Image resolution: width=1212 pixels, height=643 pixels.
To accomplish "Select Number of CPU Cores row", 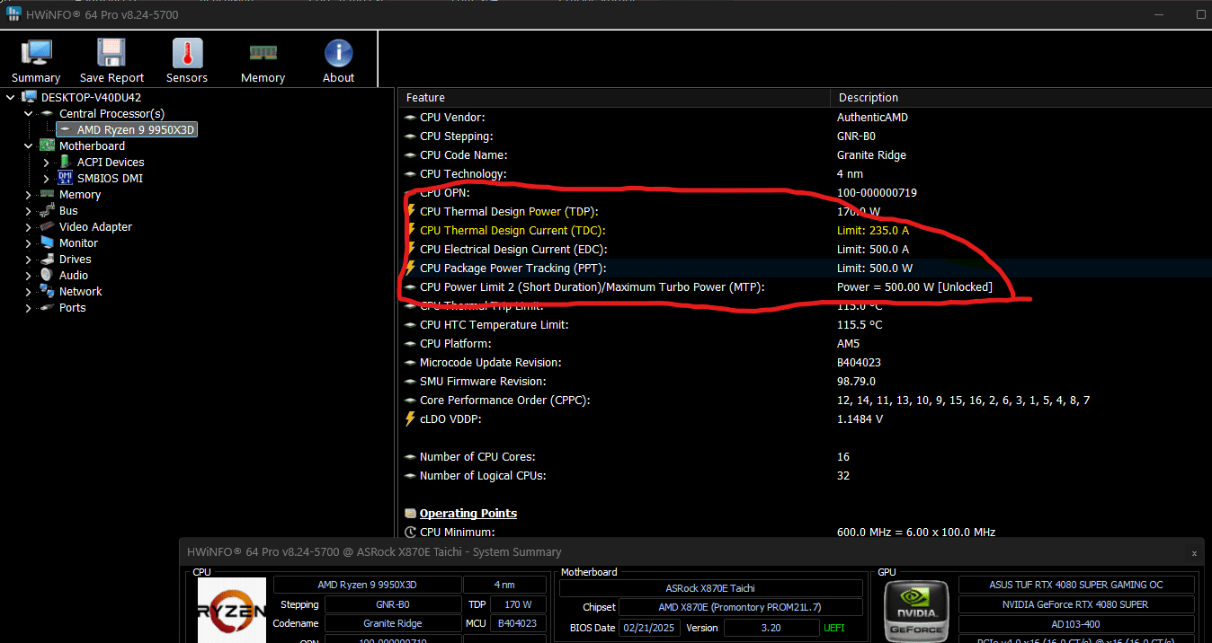I will click(x=805, y=457).
